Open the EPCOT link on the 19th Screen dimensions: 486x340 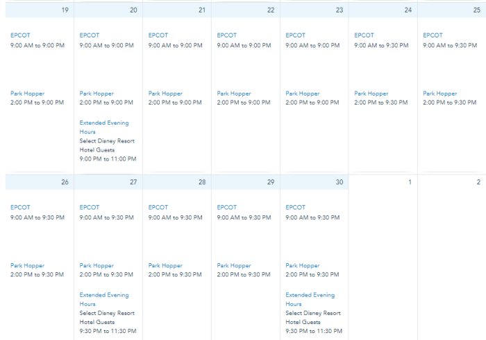pos(21,35)
